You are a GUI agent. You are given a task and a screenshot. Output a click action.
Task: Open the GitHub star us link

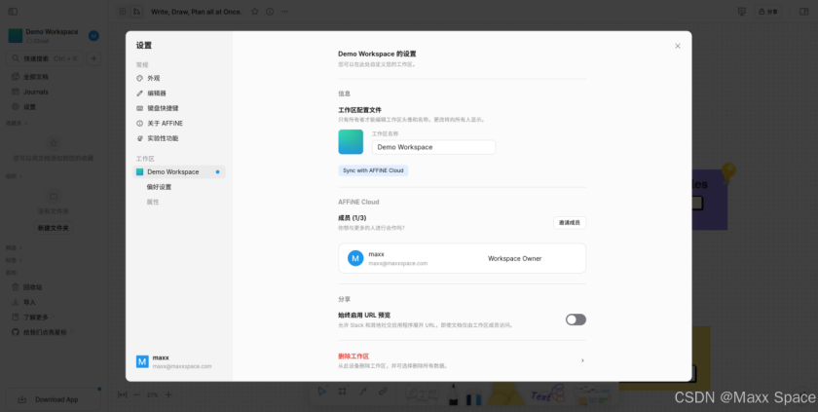[54, 332]
